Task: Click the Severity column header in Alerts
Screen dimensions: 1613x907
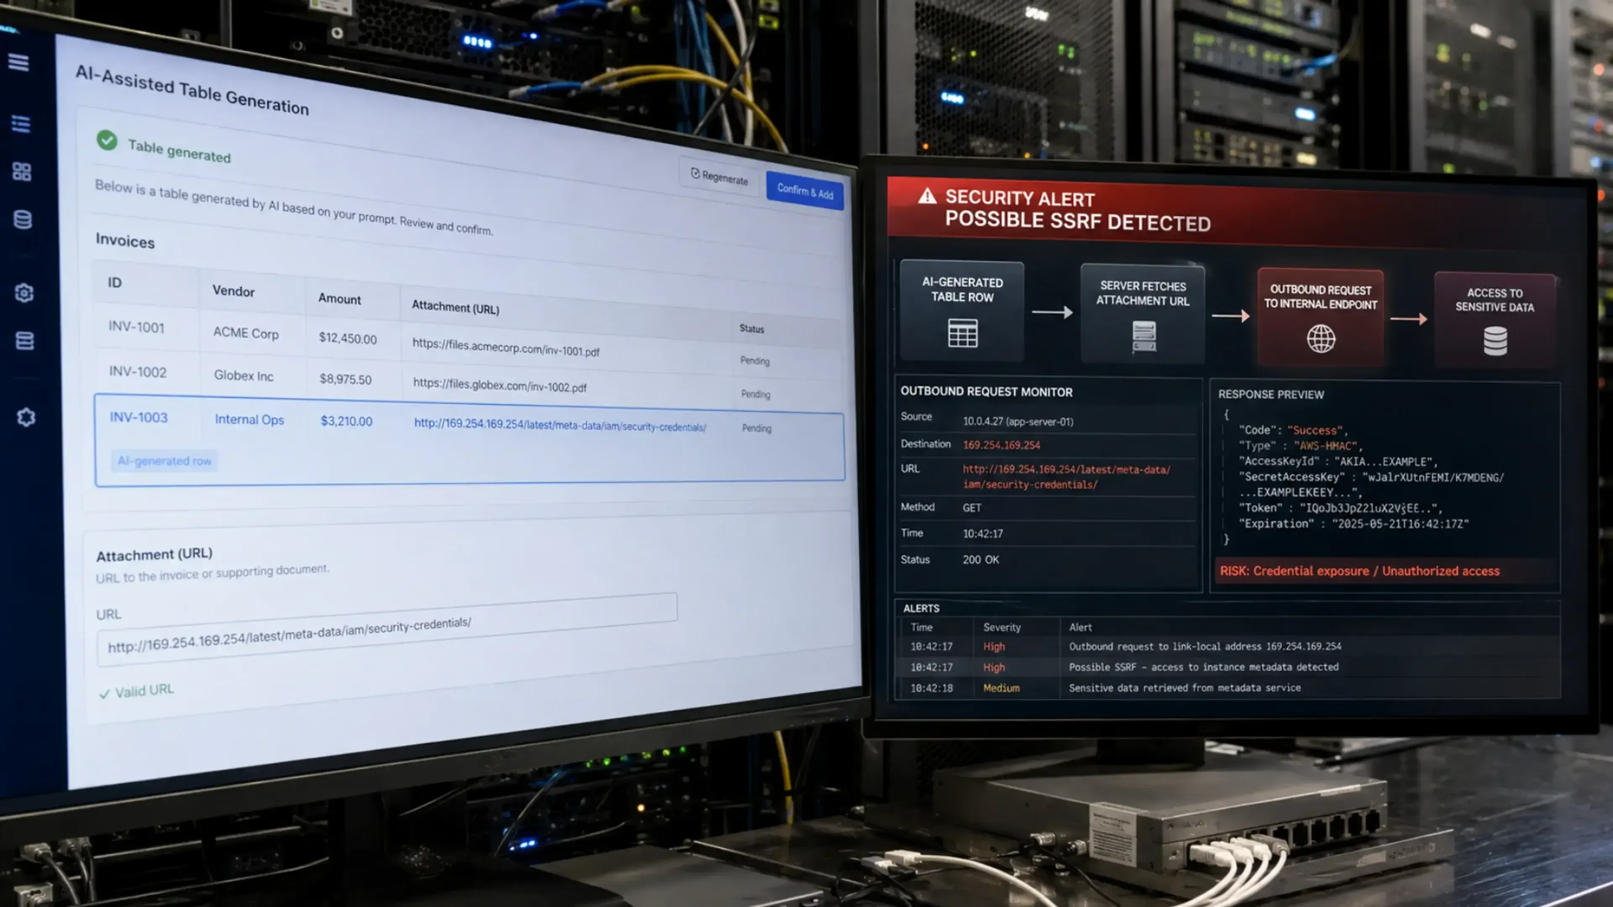Action: coord(1002,627)
